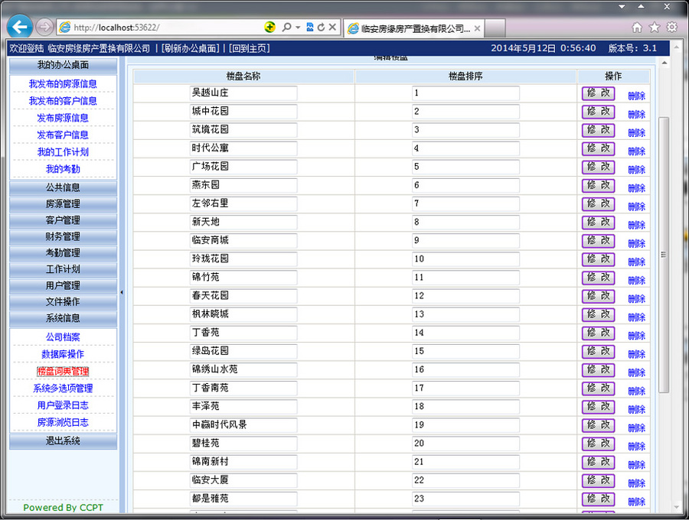The image size is (689, 520).
Task: Stop loading with the X icon in address bar
Action: [x=333, y=28]
